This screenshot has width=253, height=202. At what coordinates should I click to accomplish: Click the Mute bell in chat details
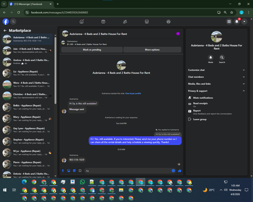coord(210,58)
